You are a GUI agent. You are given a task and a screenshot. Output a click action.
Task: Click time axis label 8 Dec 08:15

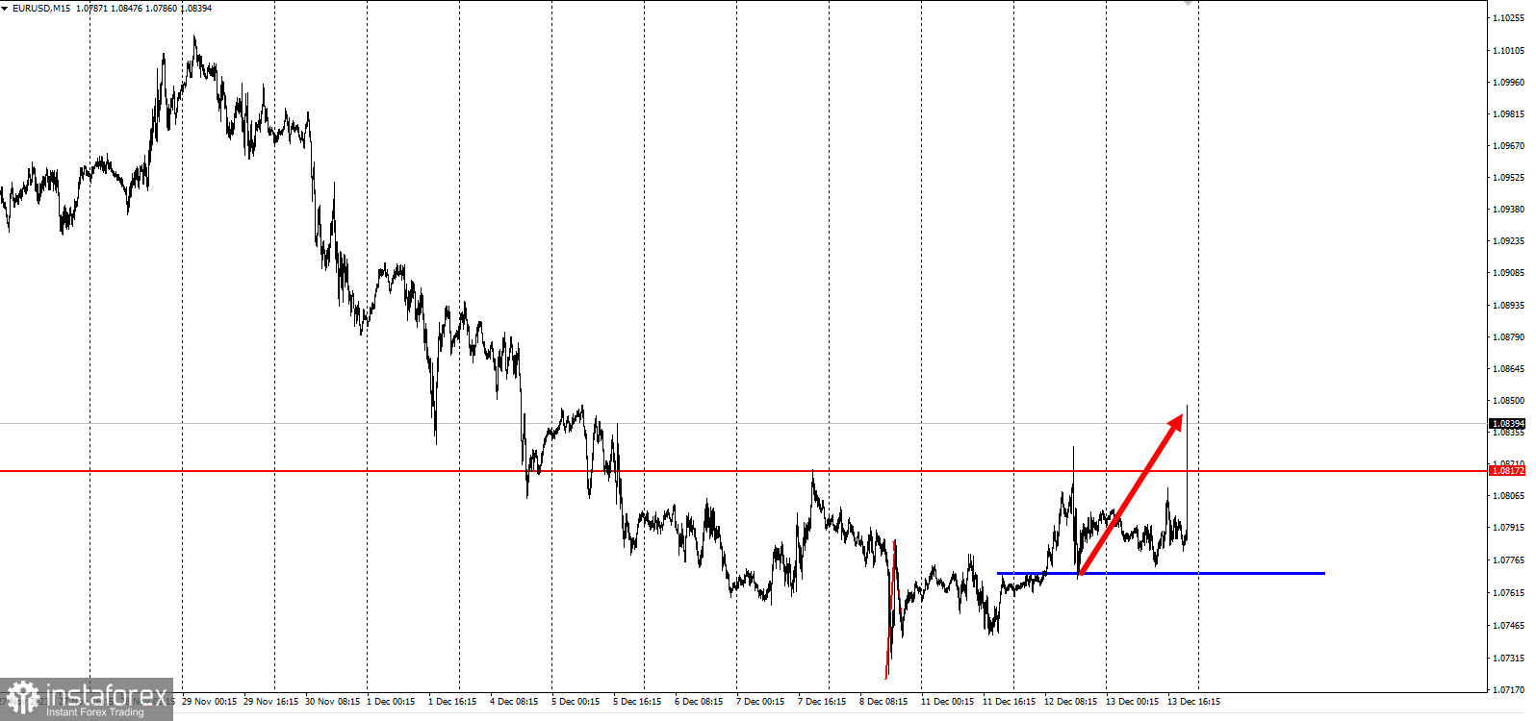point(883,702)
